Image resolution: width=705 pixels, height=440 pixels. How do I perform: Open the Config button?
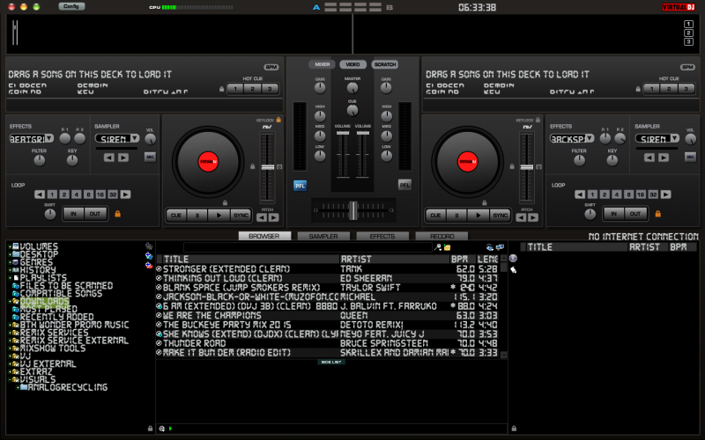tap(71, 6)
